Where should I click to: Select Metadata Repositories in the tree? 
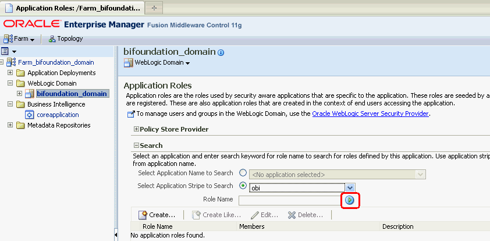coord(59,125)
